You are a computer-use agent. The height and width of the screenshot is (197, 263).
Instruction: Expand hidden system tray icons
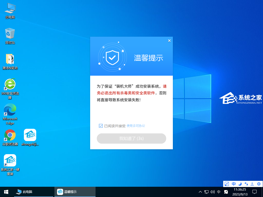(200, 192)
